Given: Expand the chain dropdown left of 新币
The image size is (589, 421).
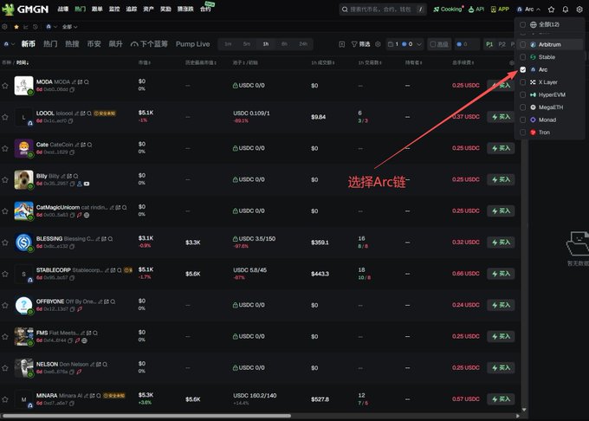Looking at the screenshot, I should 9,44.
